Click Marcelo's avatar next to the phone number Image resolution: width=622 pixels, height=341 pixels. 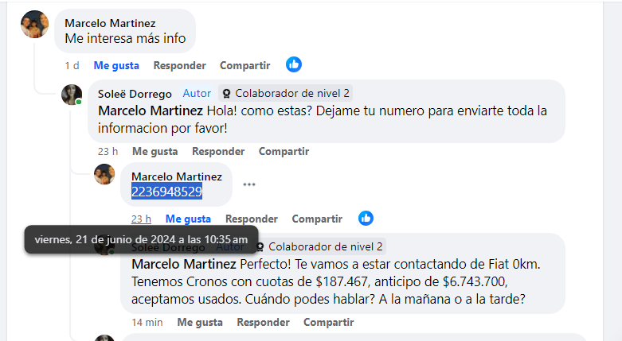pos(104,174)
